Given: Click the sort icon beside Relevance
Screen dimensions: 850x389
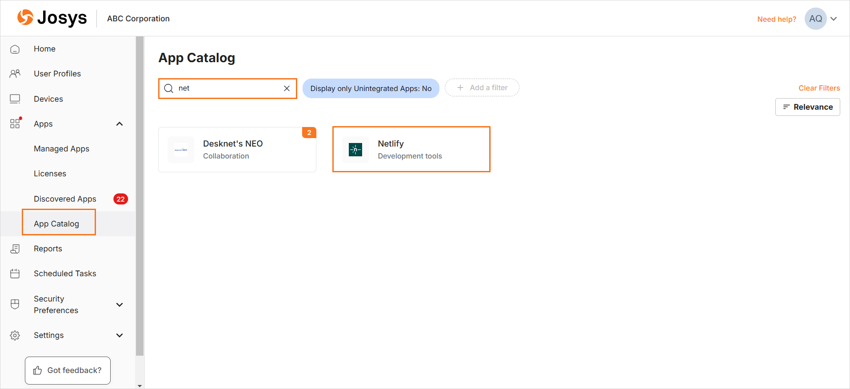Looking at the screenshot, I should [x=786, y=107].
